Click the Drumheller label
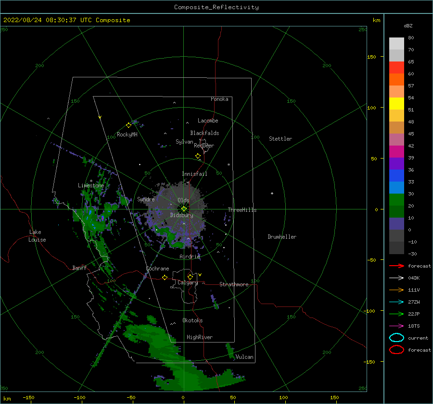Image resolution: width=433 pixels, height=404 pixels. [x=282, y=237]
